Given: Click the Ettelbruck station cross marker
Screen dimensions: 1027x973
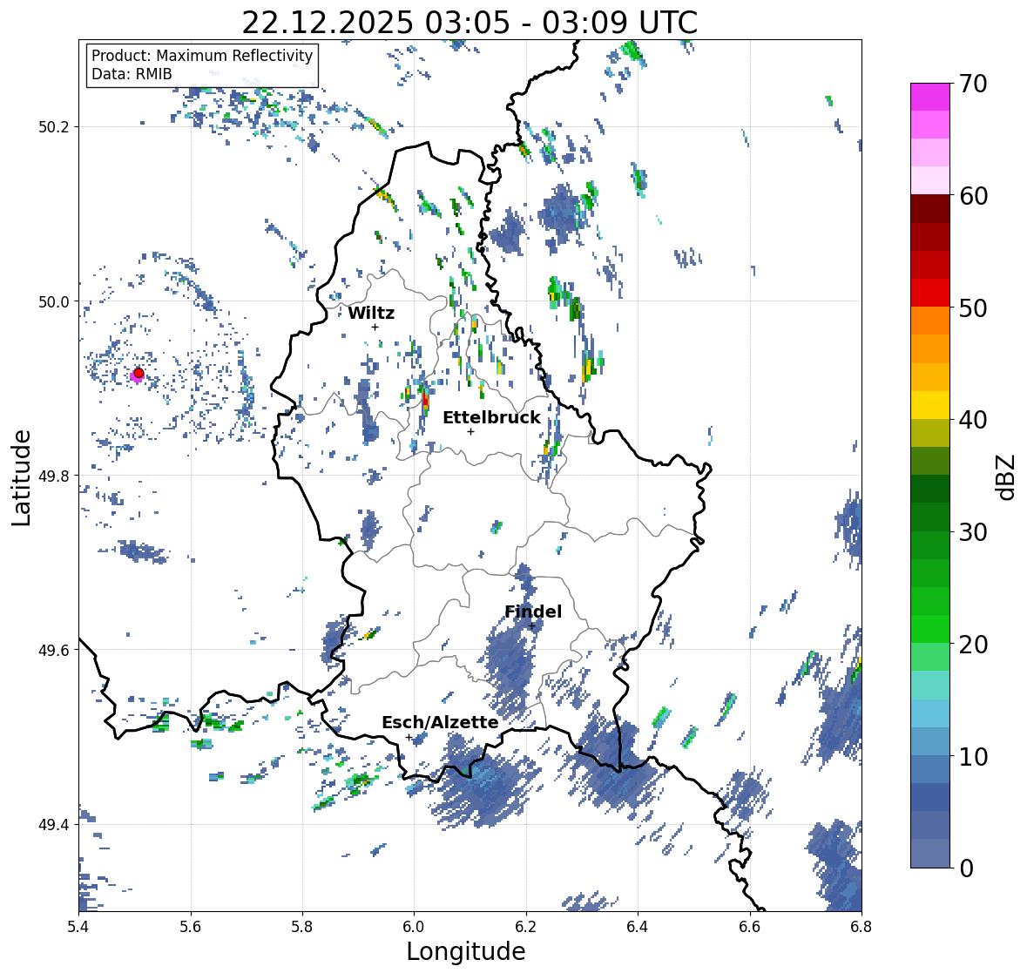Looking at the screenshot, I should [470, 431].
